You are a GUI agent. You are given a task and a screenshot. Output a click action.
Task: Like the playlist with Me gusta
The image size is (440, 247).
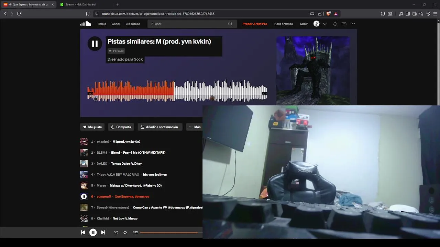coord(92,127)
